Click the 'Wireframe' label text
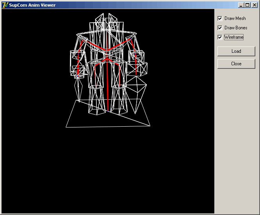 coord(234,37)
